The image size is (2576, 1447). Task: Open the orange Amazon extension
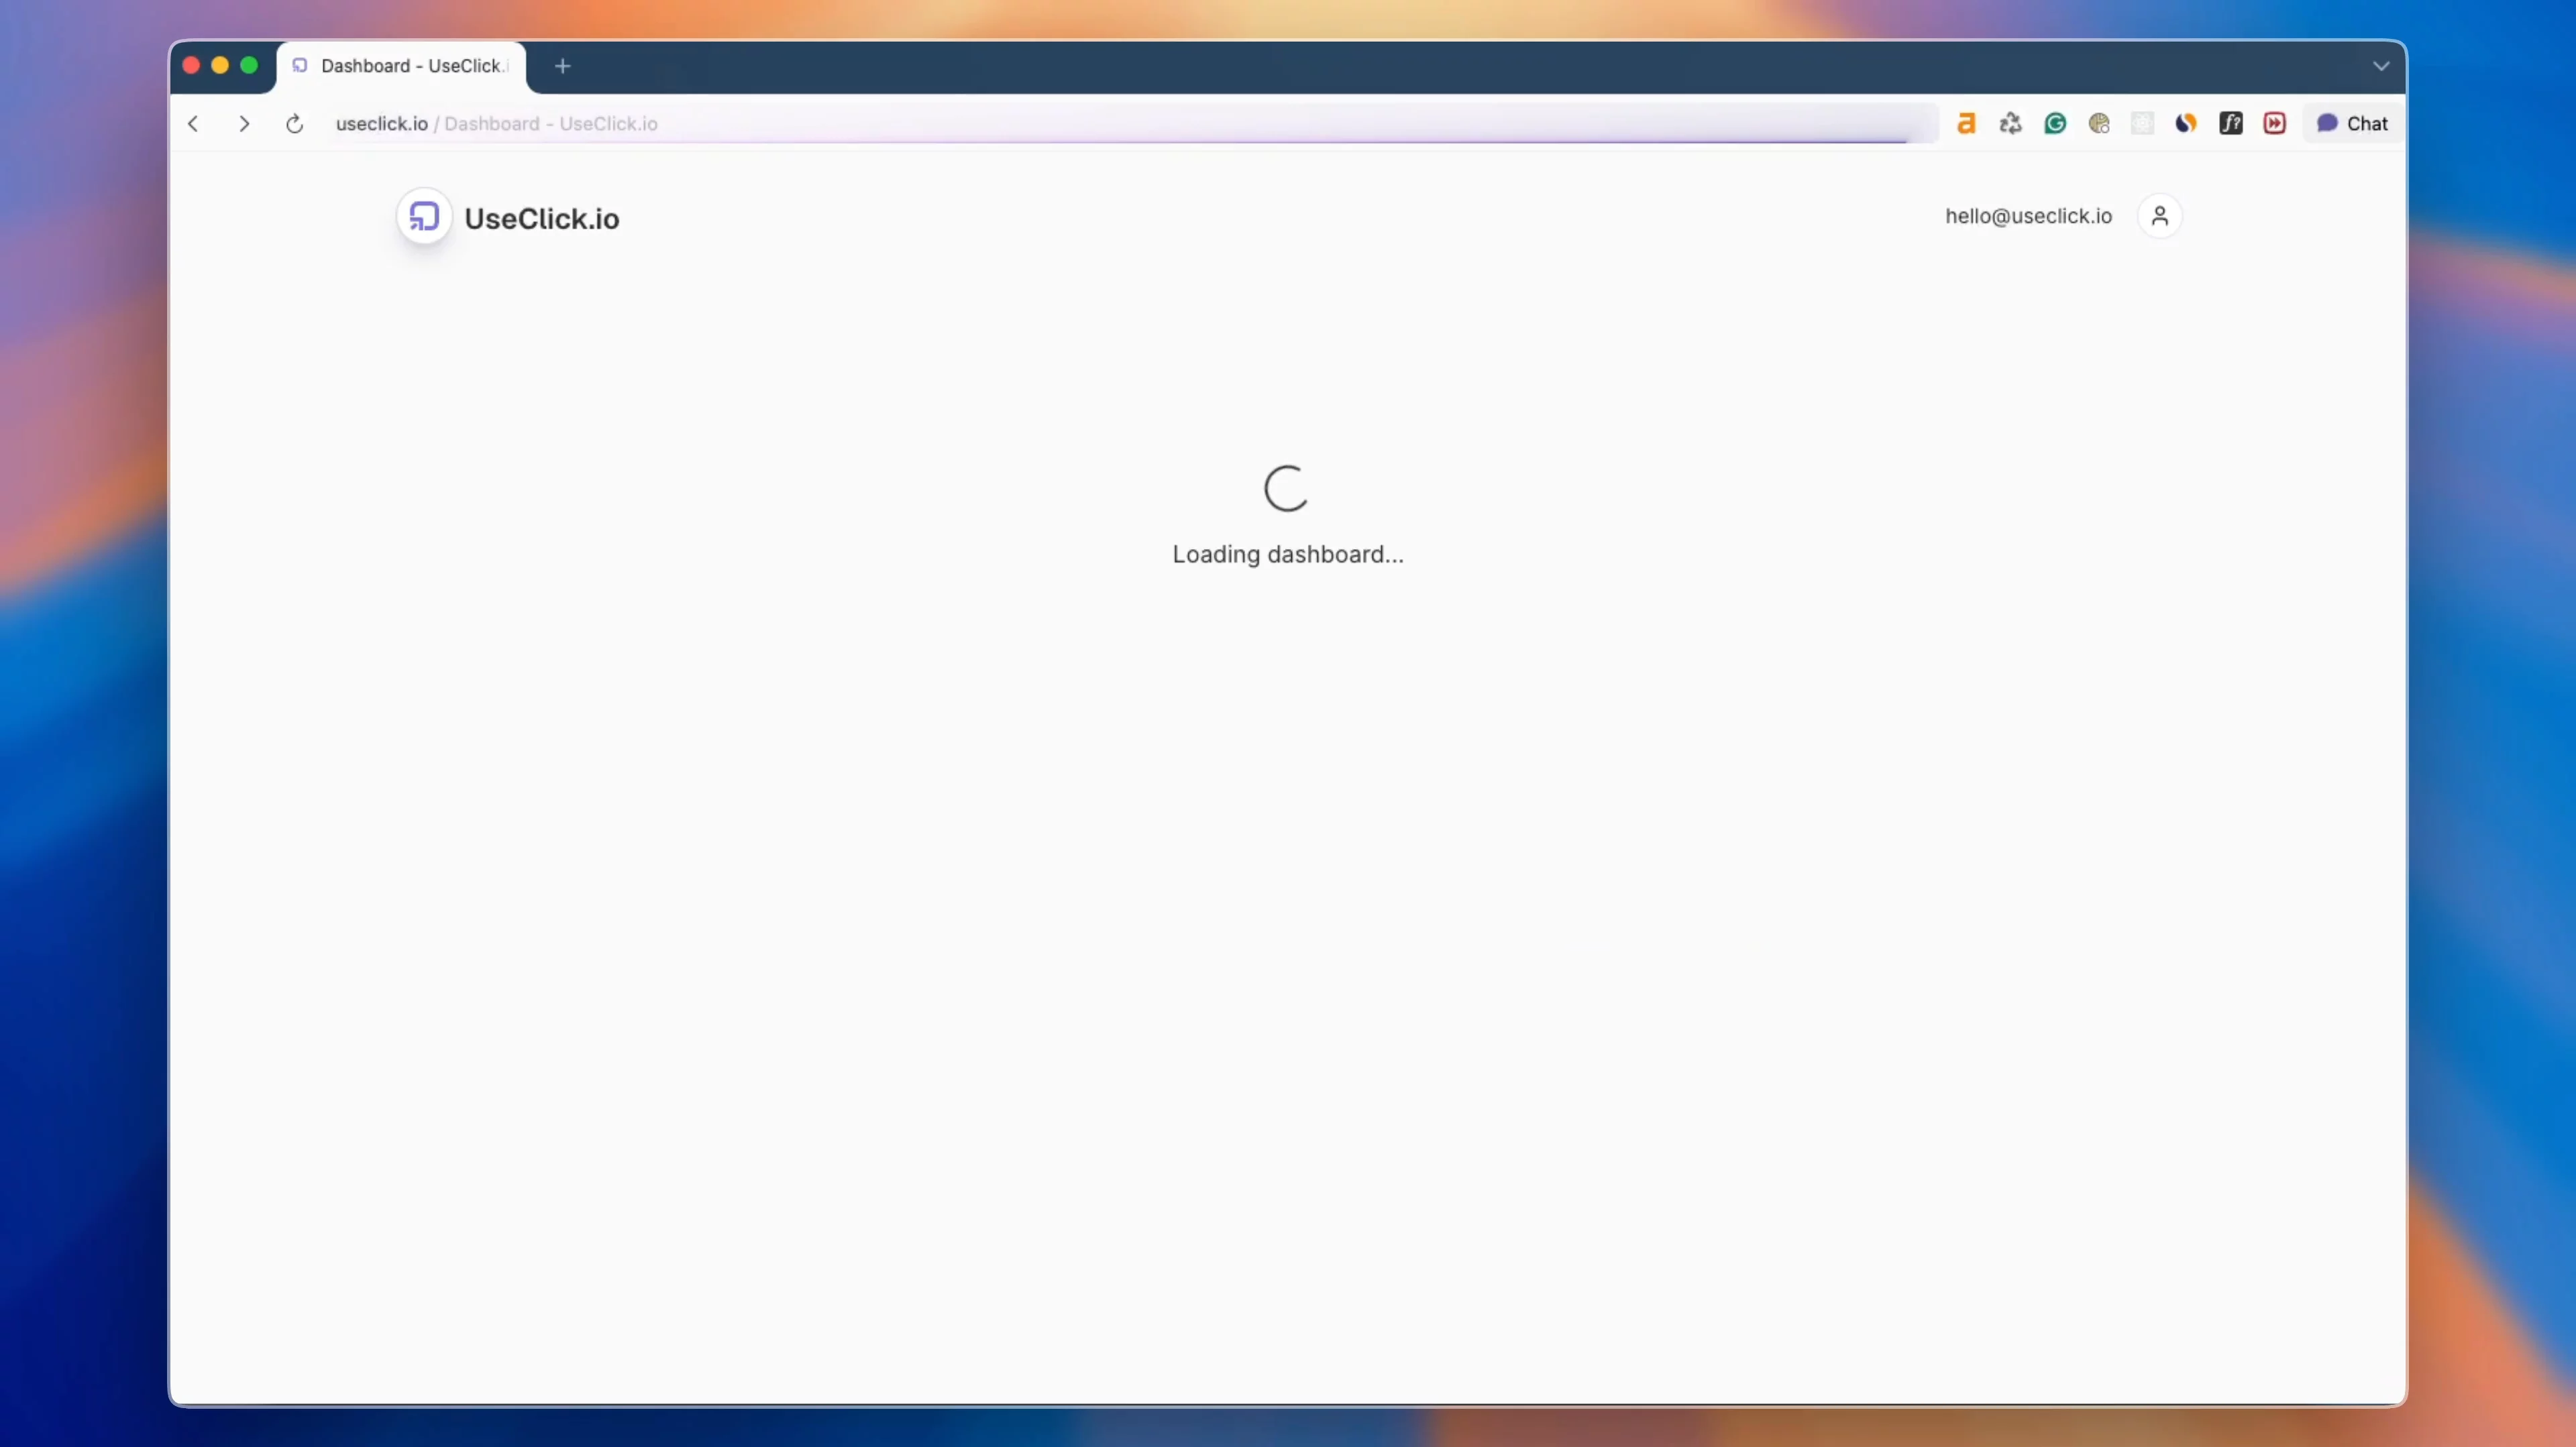click(x=1967, y=123)
